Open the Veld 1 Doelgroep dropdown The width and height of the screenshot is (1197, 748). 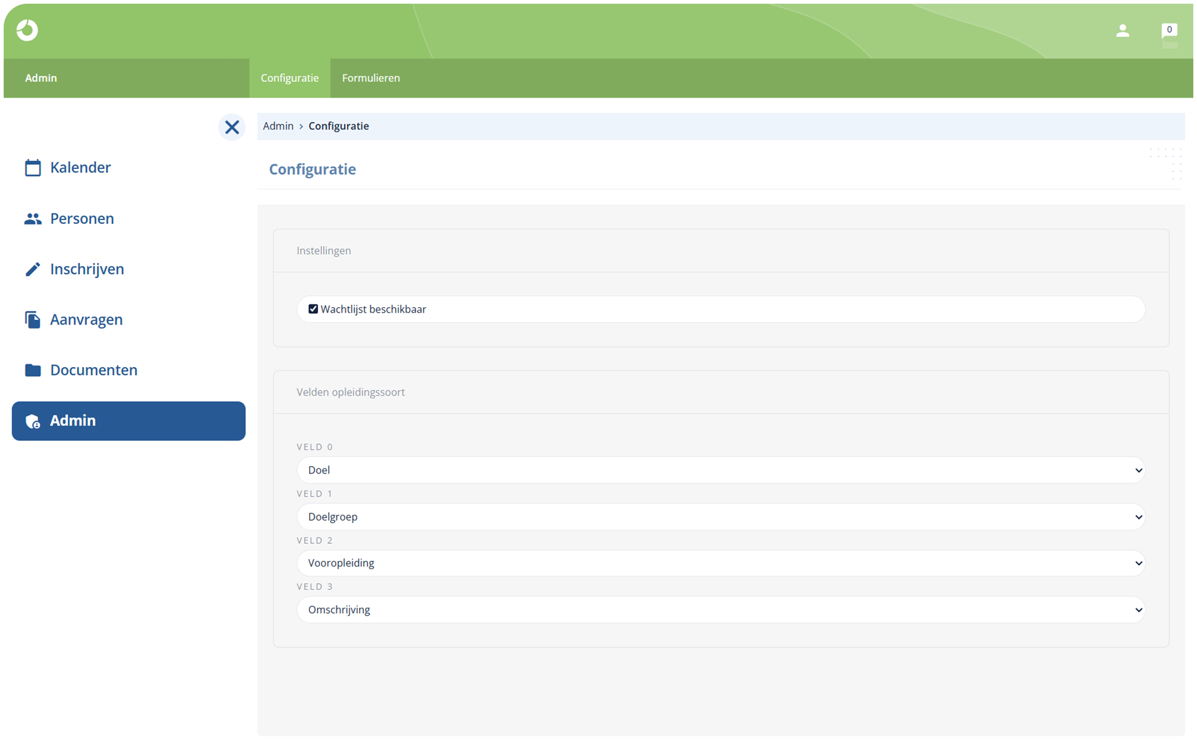coord(721,517)
